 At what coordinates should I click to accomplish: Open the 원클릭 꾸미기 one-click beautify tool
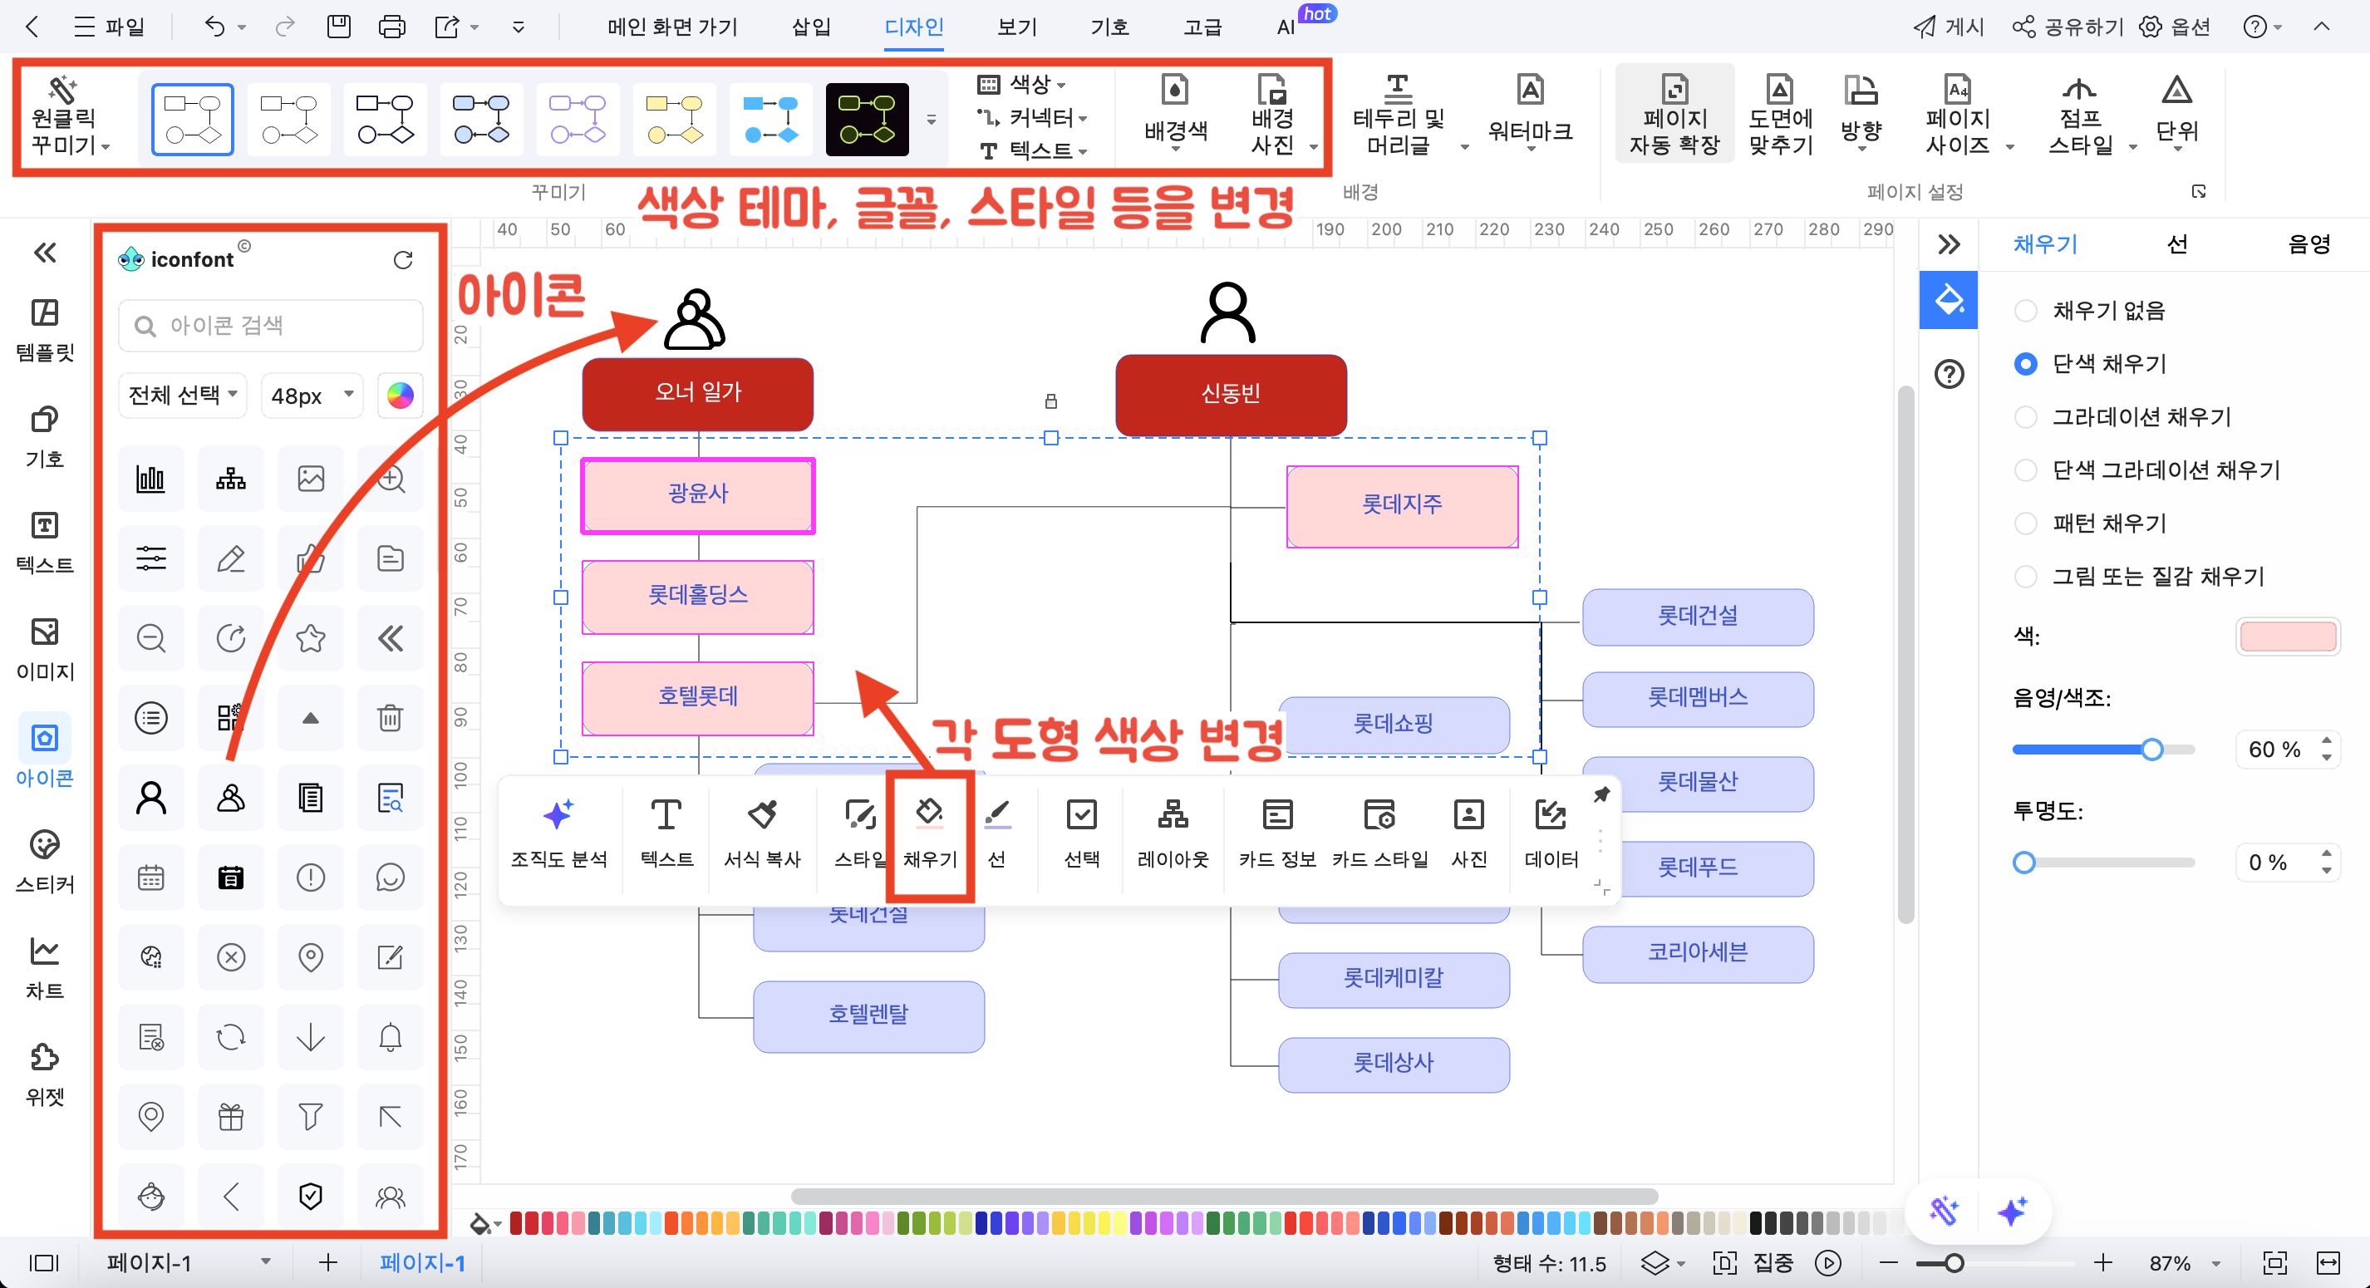pyautogui.click(x=70, y=116)
